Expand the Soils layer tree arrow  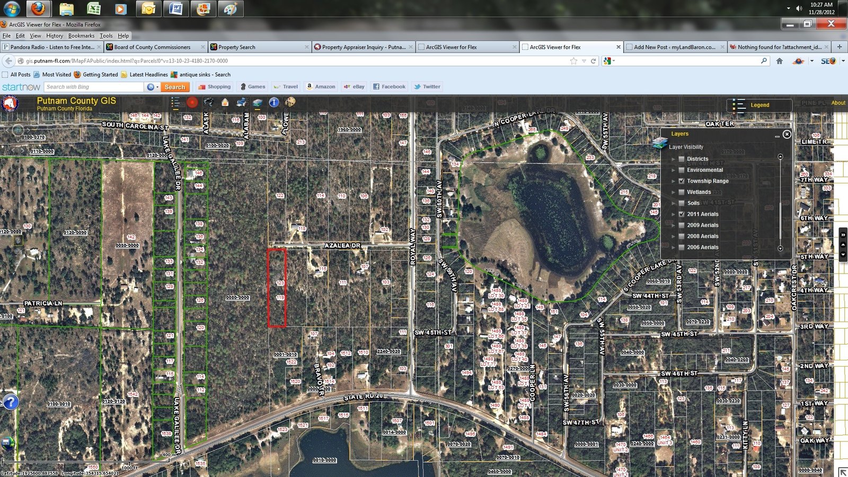[674, 203]
